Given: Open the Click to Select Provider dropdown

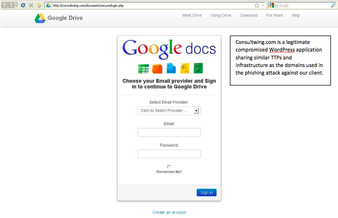Looking at the screenshot, I should (169, 111).
